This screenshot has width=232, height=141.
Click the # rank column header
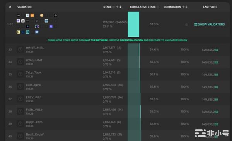point(10,7)
